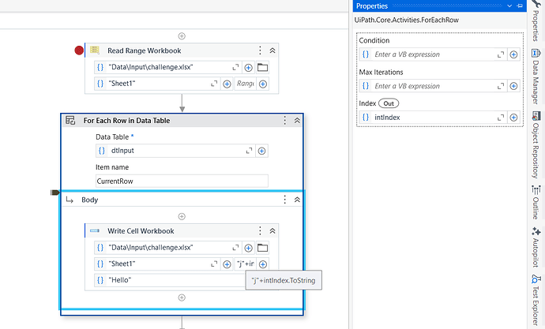Open the Properties panel dropdown arrow

[509, 6]
